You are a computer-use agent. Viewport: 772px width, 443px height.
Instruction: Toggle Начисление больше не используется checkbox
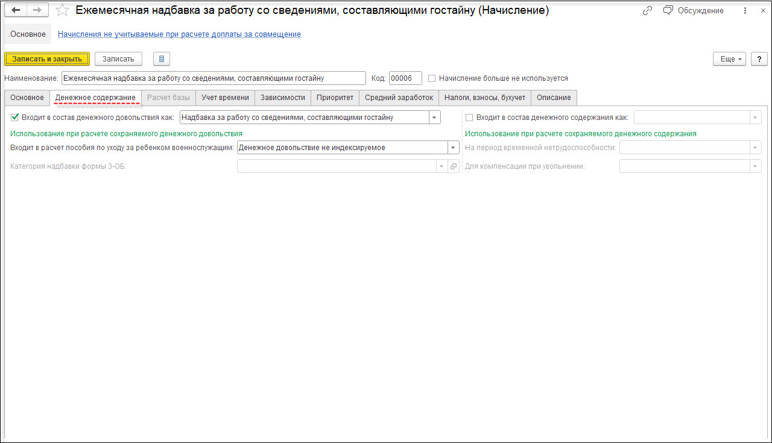click(x=432, y=78)
